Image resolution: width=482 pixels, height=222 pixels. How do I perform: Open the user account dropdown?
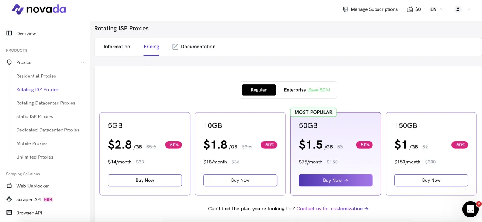[463, 9]
